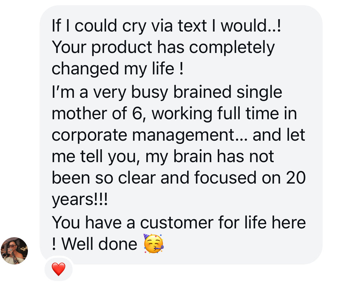The image size is (360, 283).
Task: Click the red heart reaction
Action: point(58,269)
